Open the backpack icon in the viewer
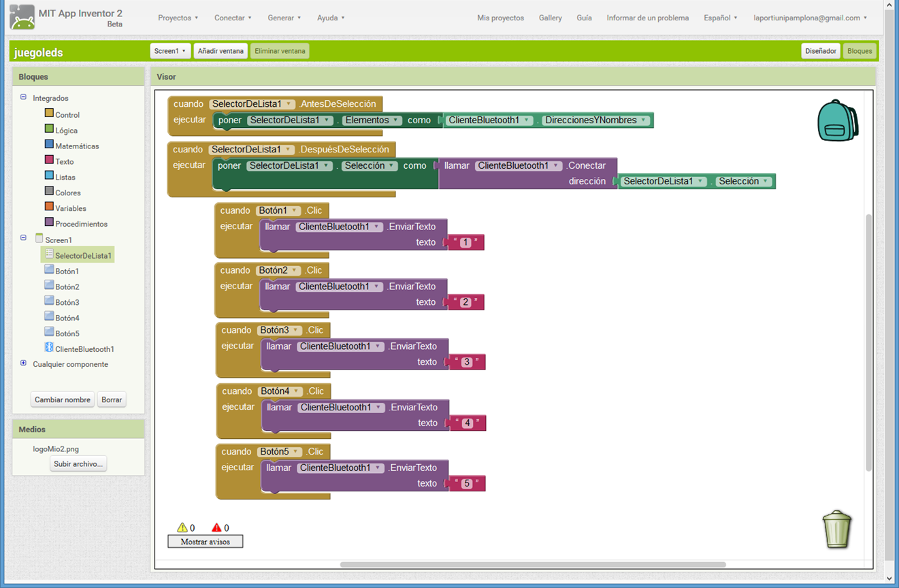Viewport: 899px width, 588px height. (837, 120)
